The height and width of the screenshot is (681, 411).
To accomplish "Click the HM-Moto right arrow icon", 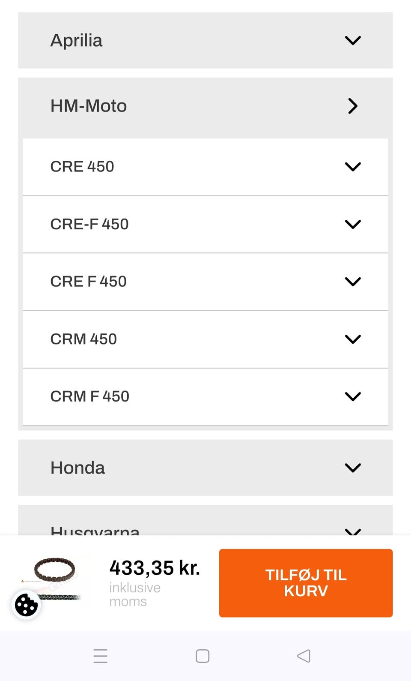I will 353,106.
